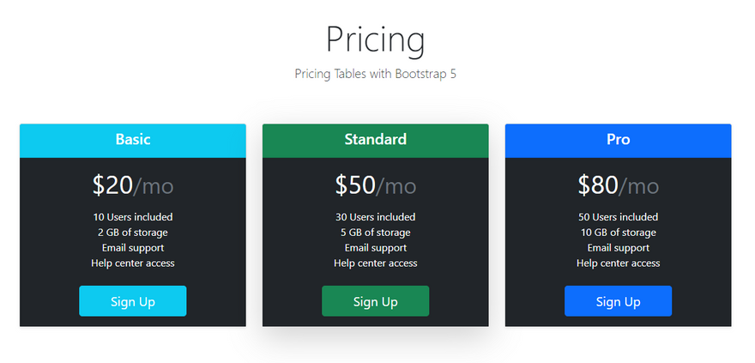
Task: Click the $80/mo price text
Action: click(618, 185)
